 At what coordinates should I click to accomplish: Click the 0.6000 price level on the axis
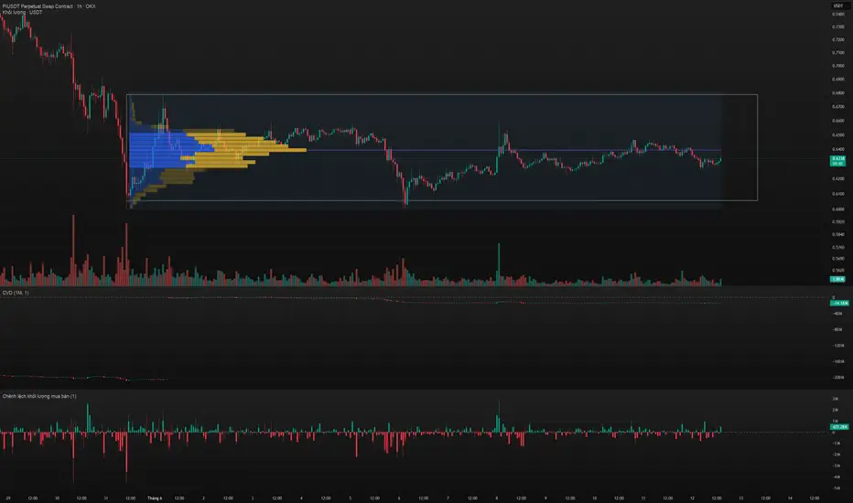[x=837, y=209]
